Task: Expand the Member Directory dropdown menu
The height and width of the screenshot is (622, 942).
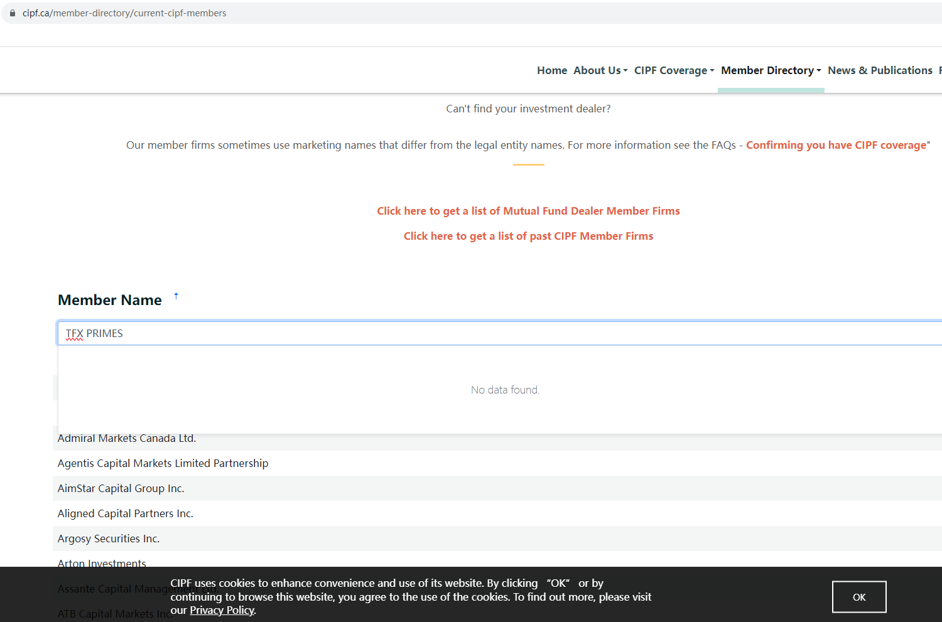Action: click(771, 70)
